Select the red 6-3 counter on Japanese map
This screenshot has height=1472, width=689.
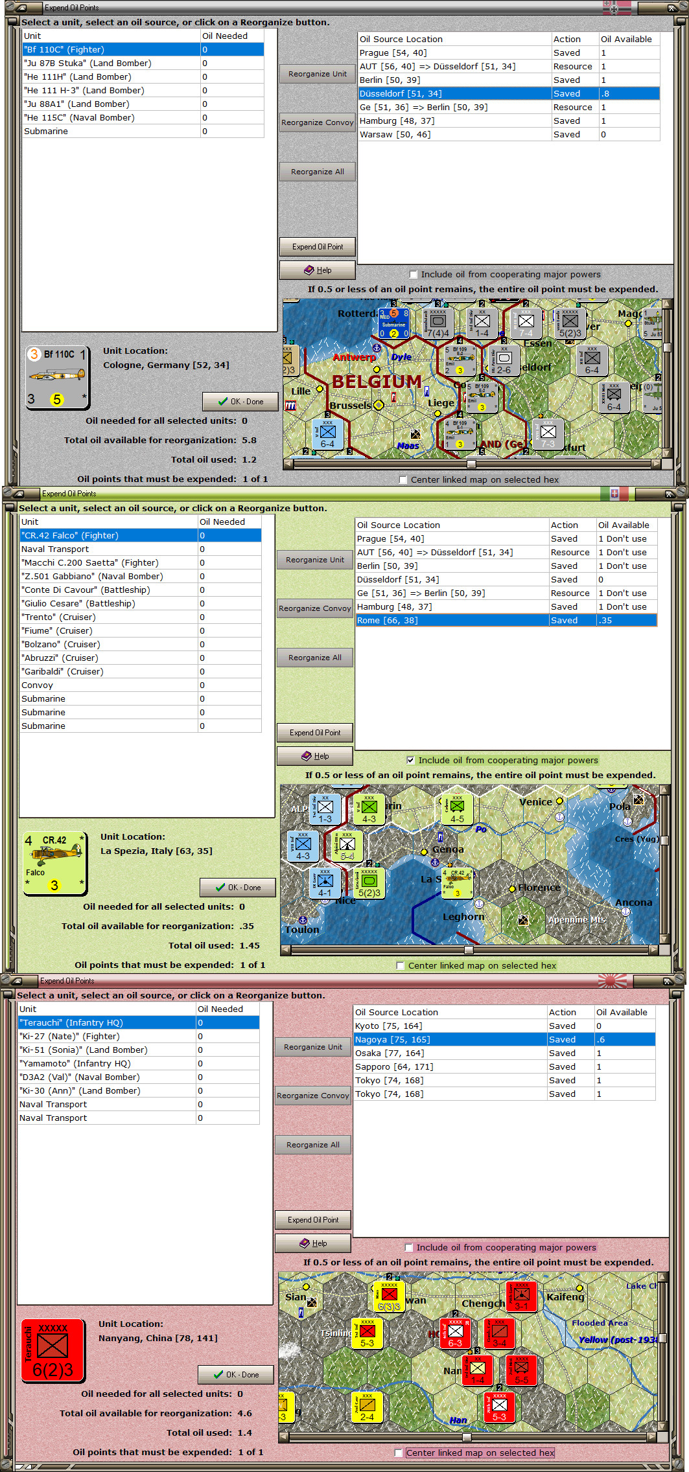click(x=455, y=1333)
